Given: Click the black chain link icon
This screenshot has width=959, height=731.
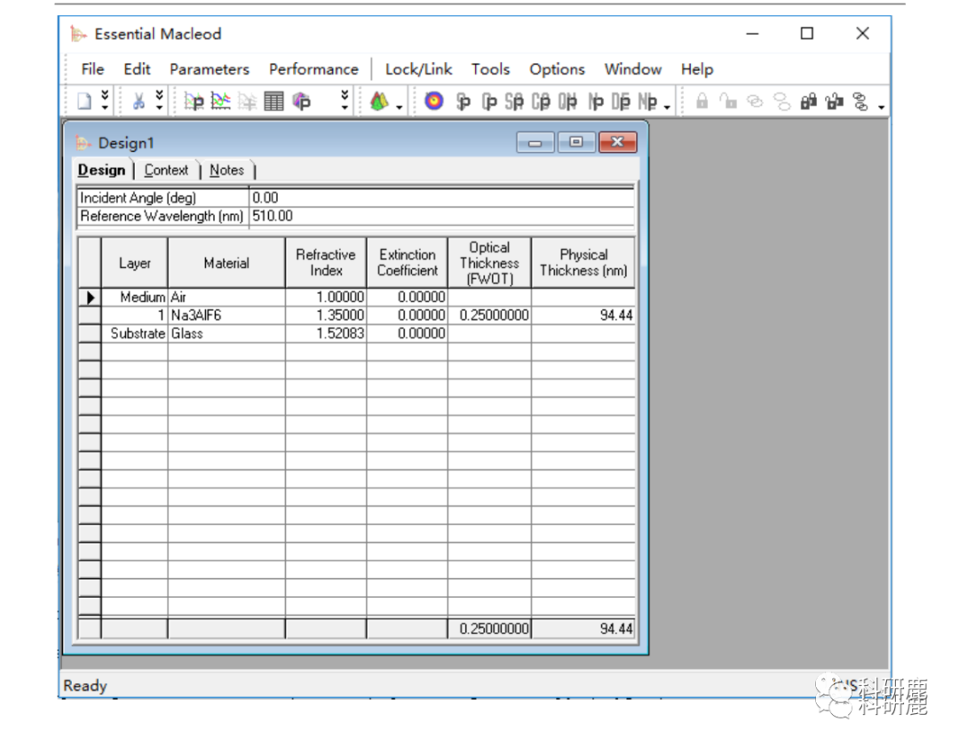Looking at the screenshot, I should pos(860,101).
